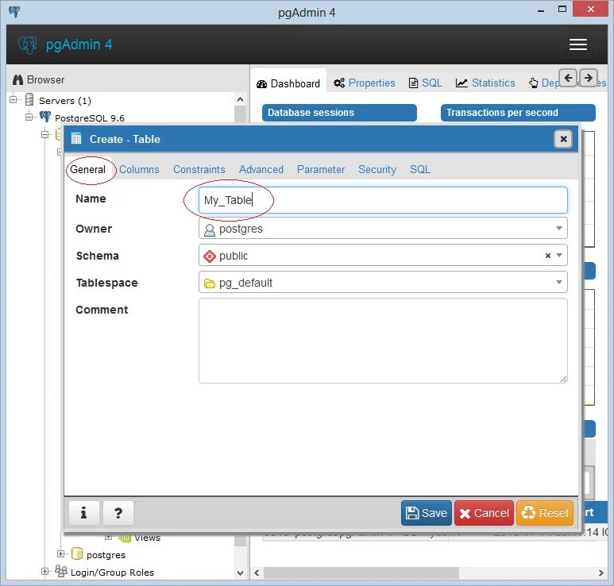The width and height of the screenshot is (614, 586).
Task: Click the pgAdmin 4 elephant logo
Action: pos(27,44)
